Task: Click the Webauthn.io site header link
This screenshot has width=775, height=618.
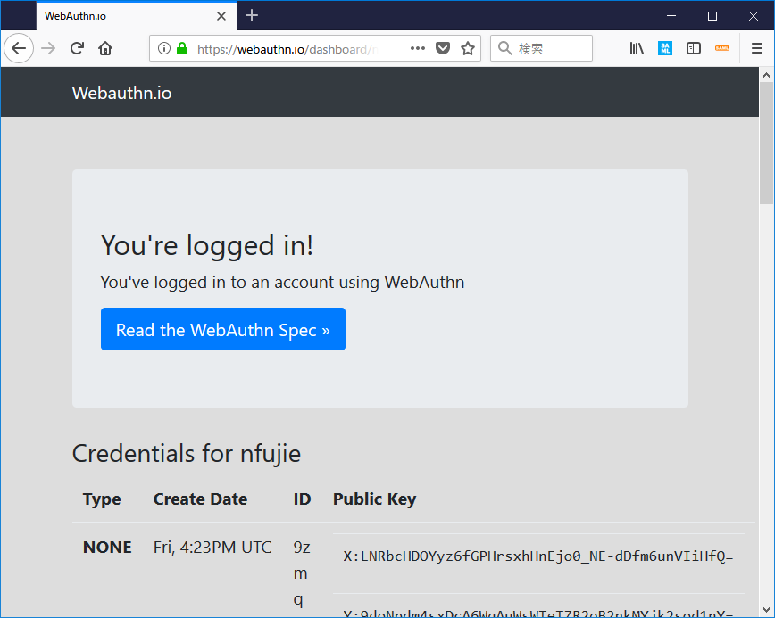Action: 121,93
